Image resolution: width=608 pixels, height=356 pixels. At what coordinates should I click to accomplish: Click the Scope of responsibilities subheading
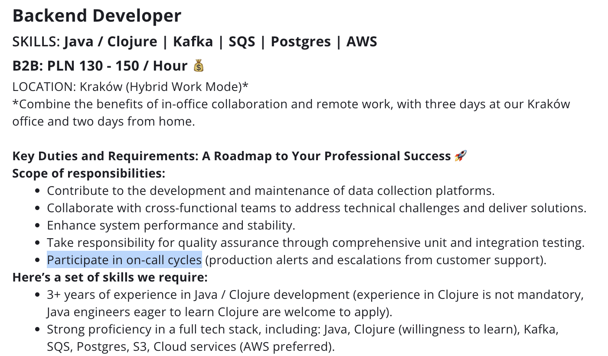point(88,173)
